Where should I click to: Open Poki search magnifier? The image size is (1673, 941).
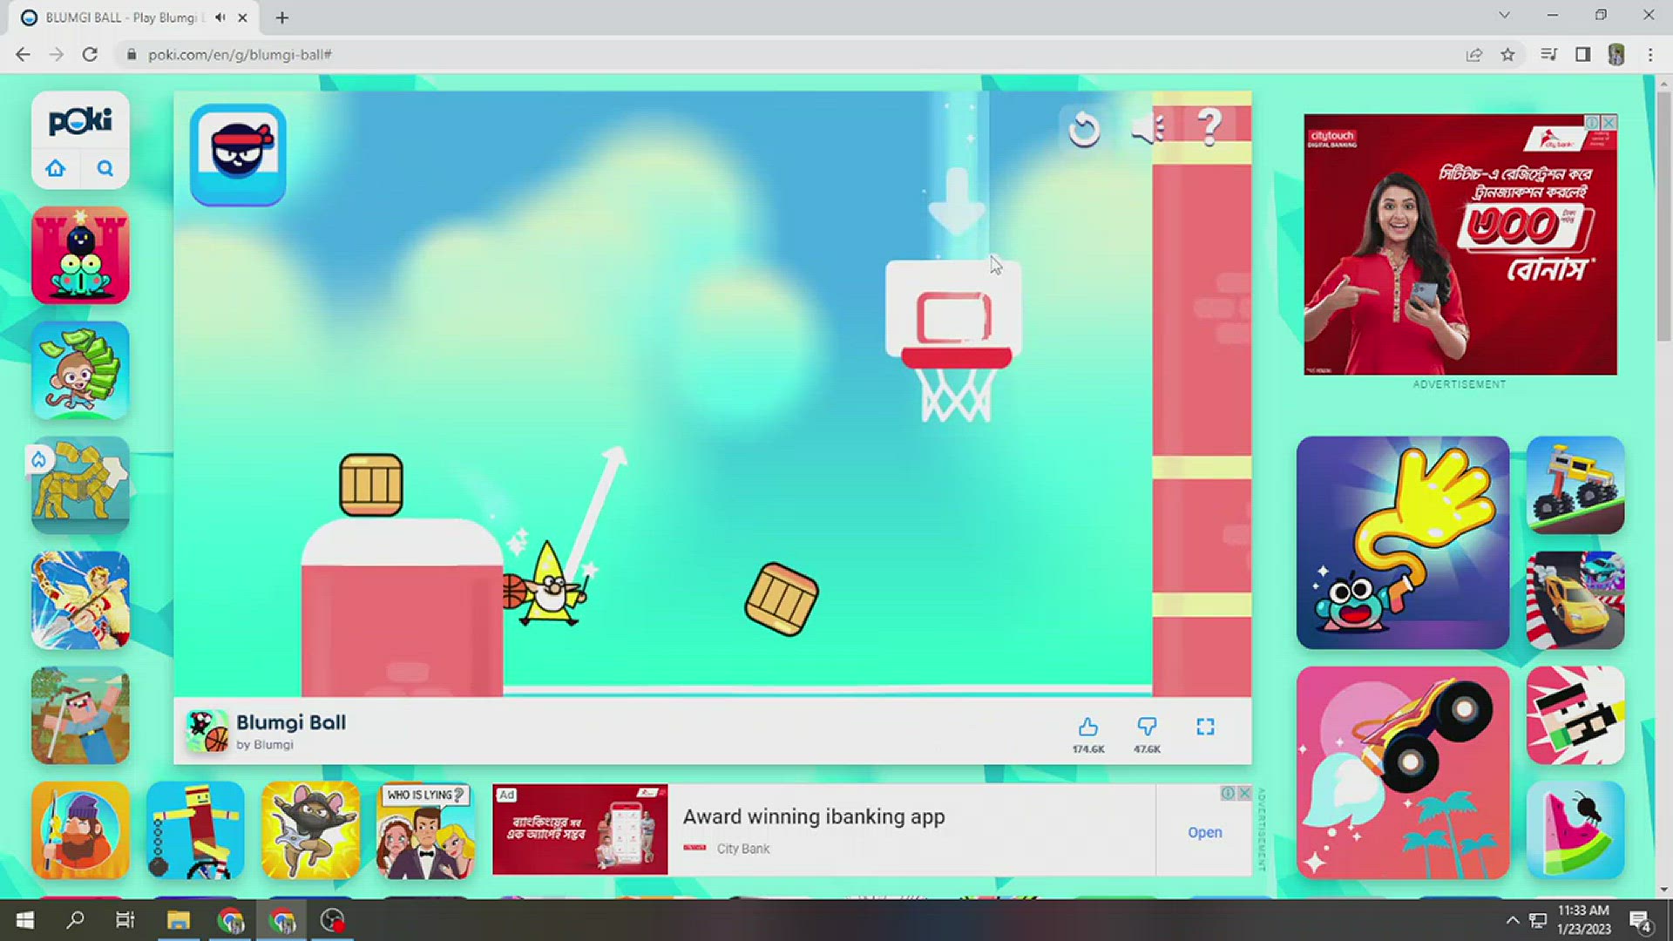pos(105,168)
